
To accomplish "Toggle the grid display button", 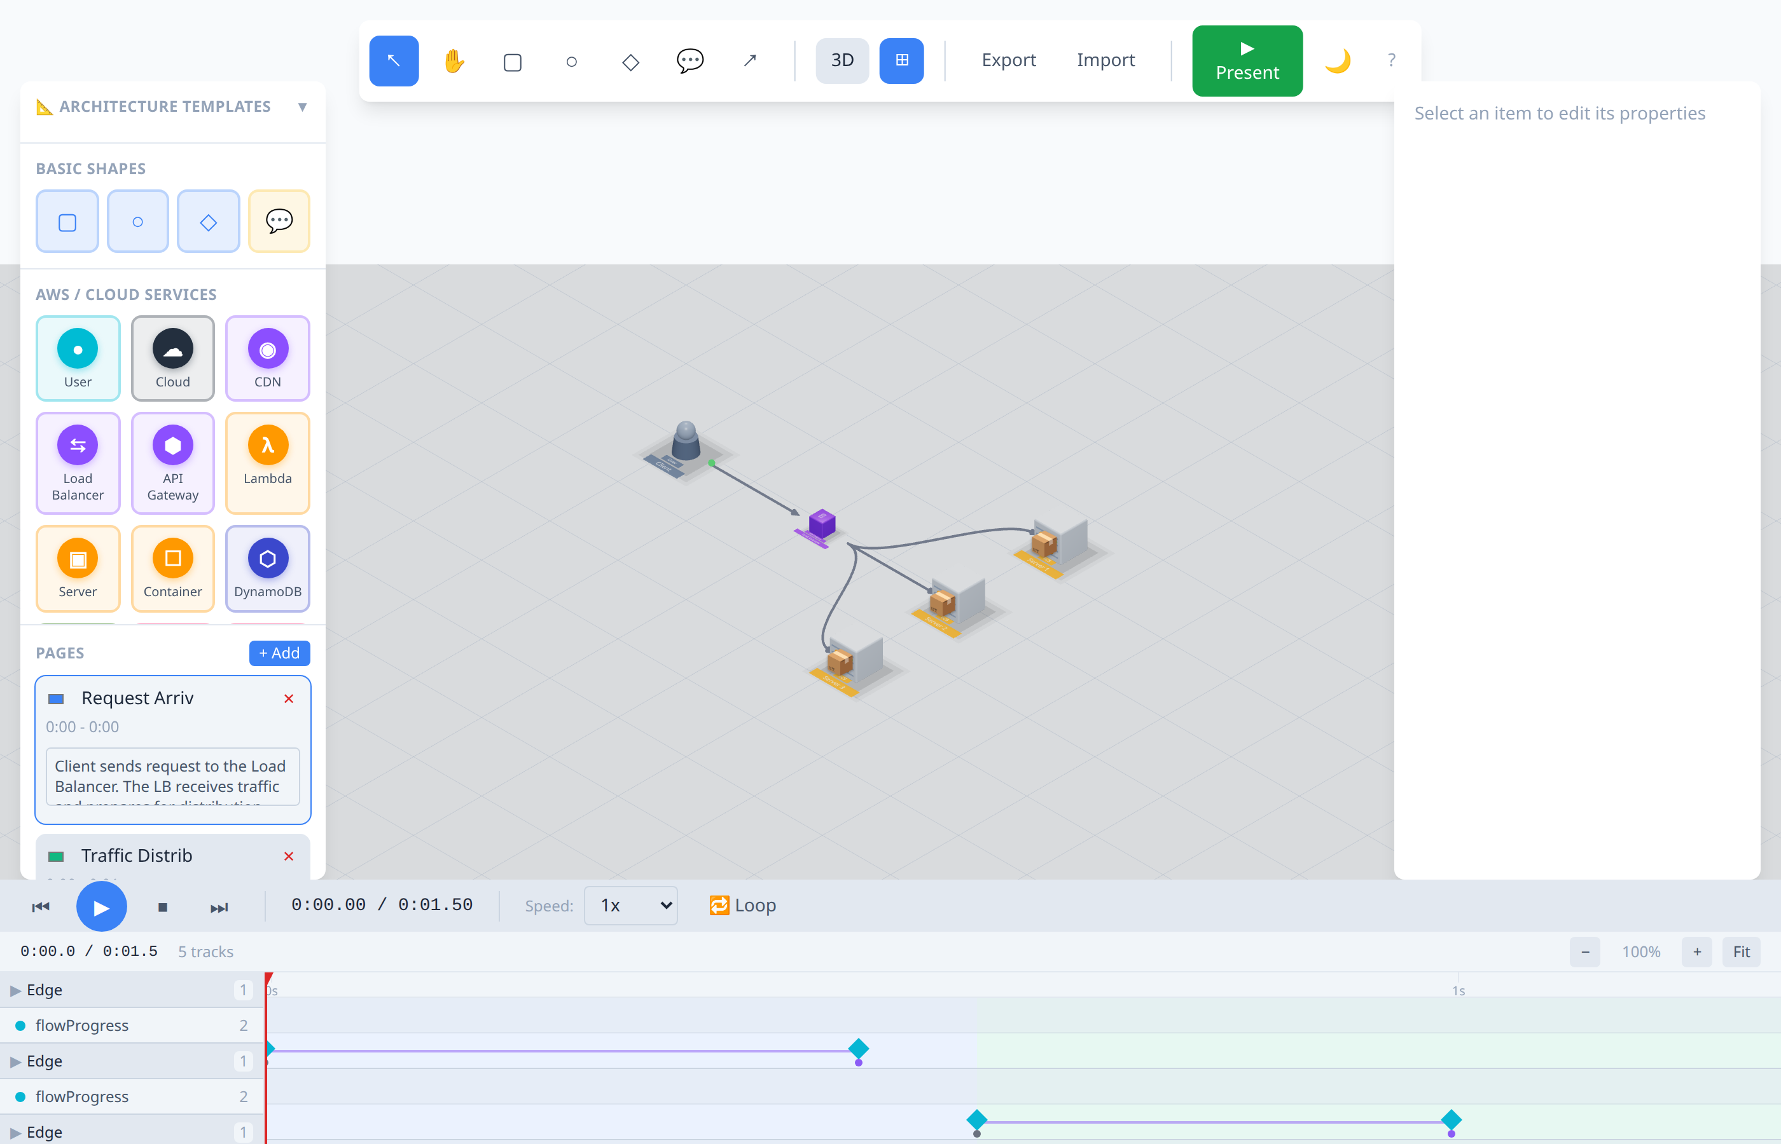I will (902, 60).
